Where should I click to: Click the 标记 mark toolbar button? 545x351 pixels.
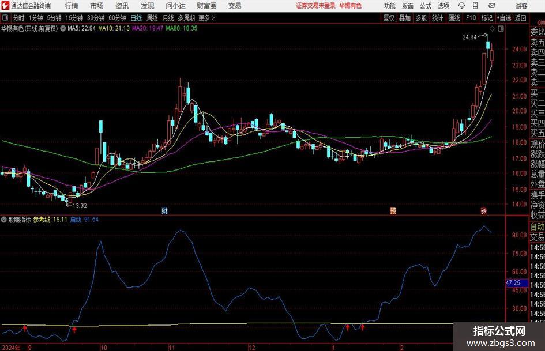point(487,18)
